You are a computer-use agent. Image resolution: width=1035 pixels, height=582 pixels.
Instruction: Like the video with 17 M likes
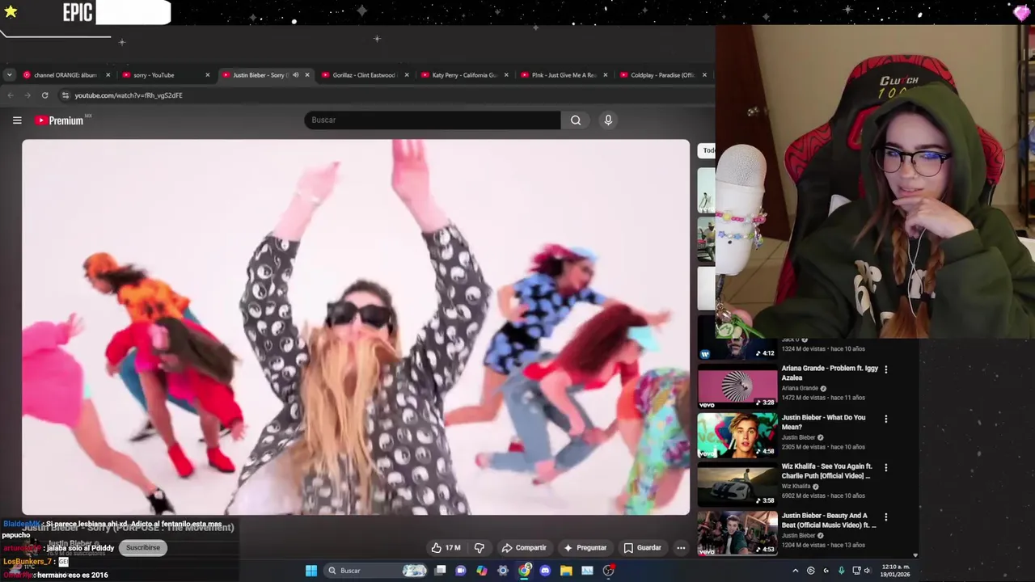446,547
